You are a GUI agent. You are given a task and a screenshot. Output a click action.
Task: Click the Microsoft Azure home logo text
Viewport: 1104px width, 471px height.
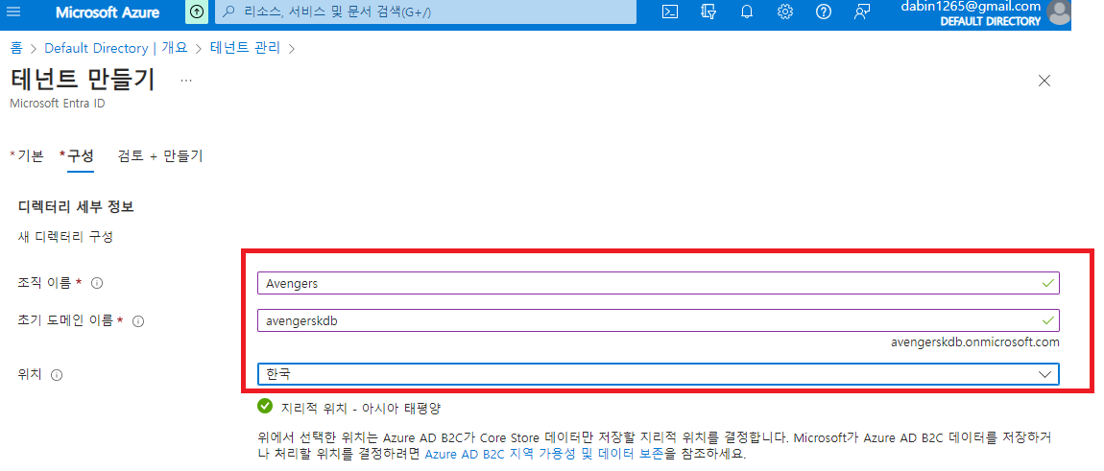tap(107, 12)
